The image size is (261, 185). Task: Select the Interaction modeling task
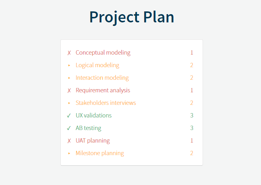(102, 78)
